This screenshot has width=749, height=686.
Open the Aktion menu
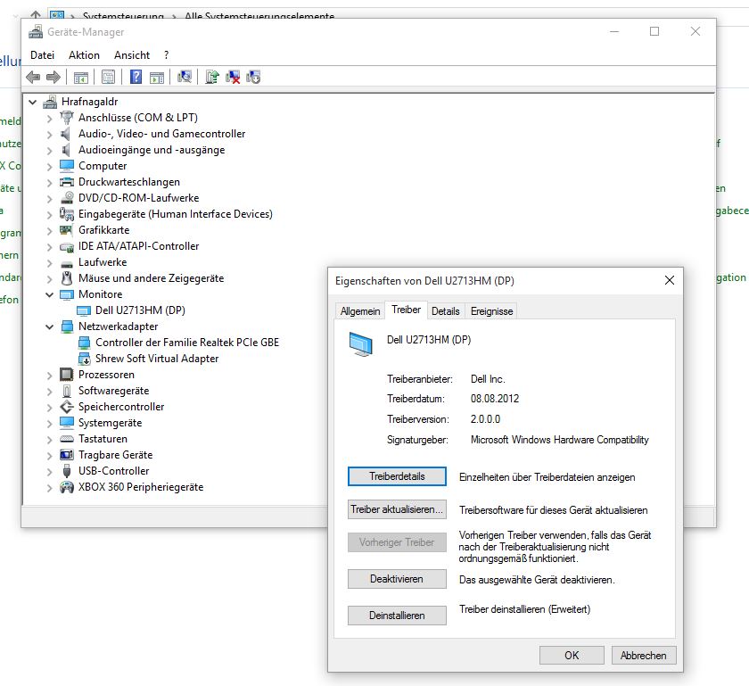pyautogui.click(x=84, y=55)
